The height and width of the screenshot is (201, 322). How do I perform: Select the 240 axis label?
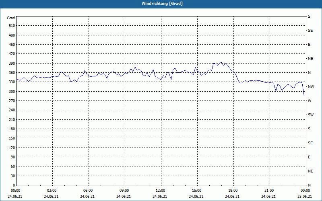pos(12,110)
